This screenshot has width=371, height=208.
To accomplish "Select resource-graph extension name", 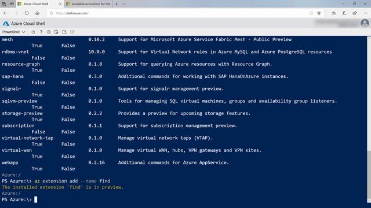I will 21,64.
